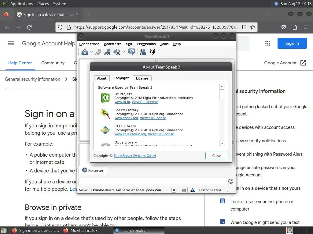Click the greyed-out Disconnect toolbar icon
Viewport: 313px width, 234px height.
pos(98,52)
